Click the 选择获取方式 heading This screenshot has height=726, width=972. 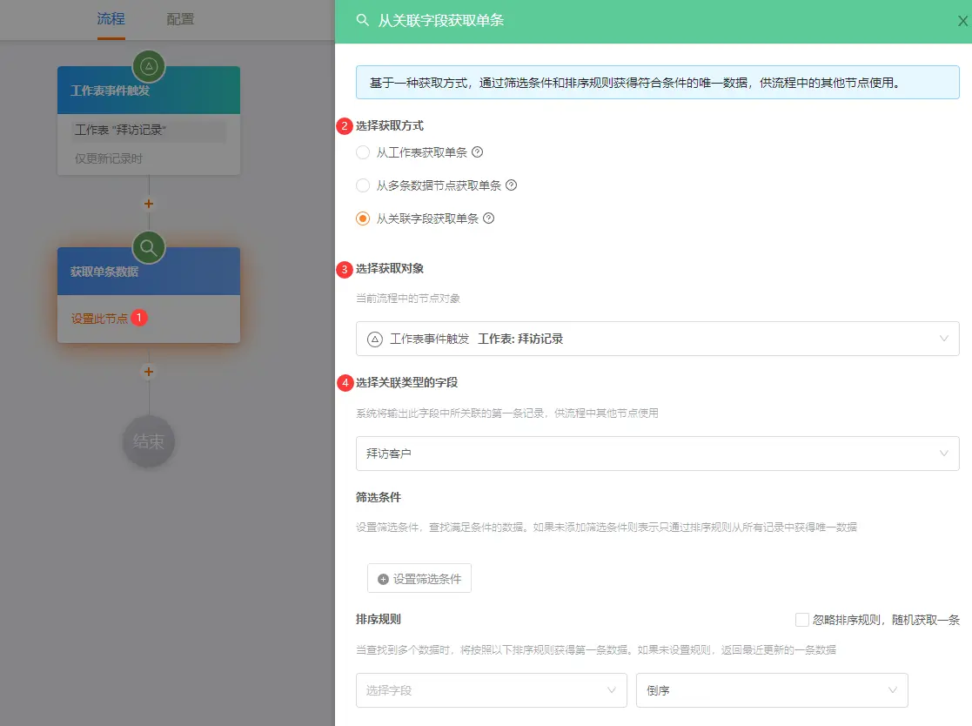(389, 126)
